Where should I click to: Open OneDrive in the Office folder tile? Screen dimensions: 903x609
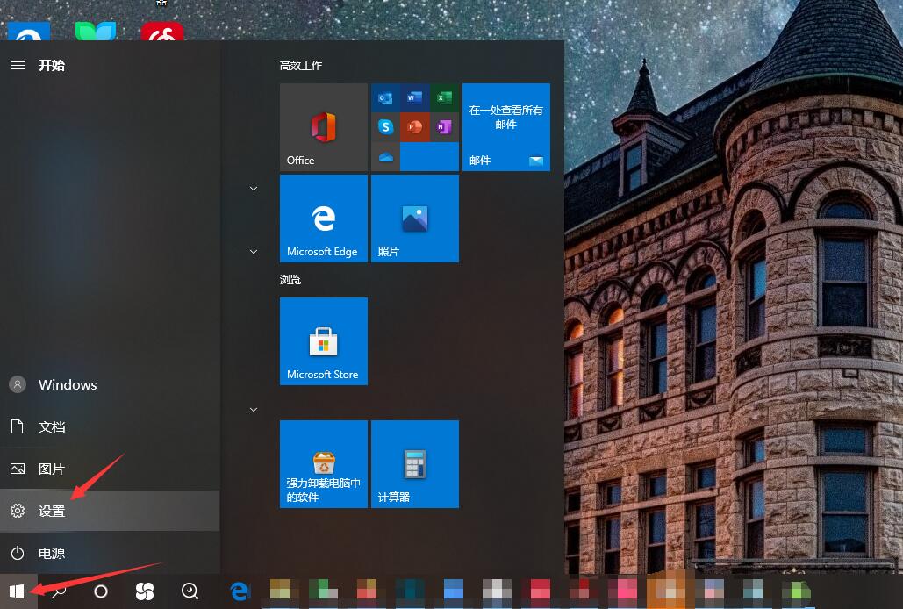point(385,156)
